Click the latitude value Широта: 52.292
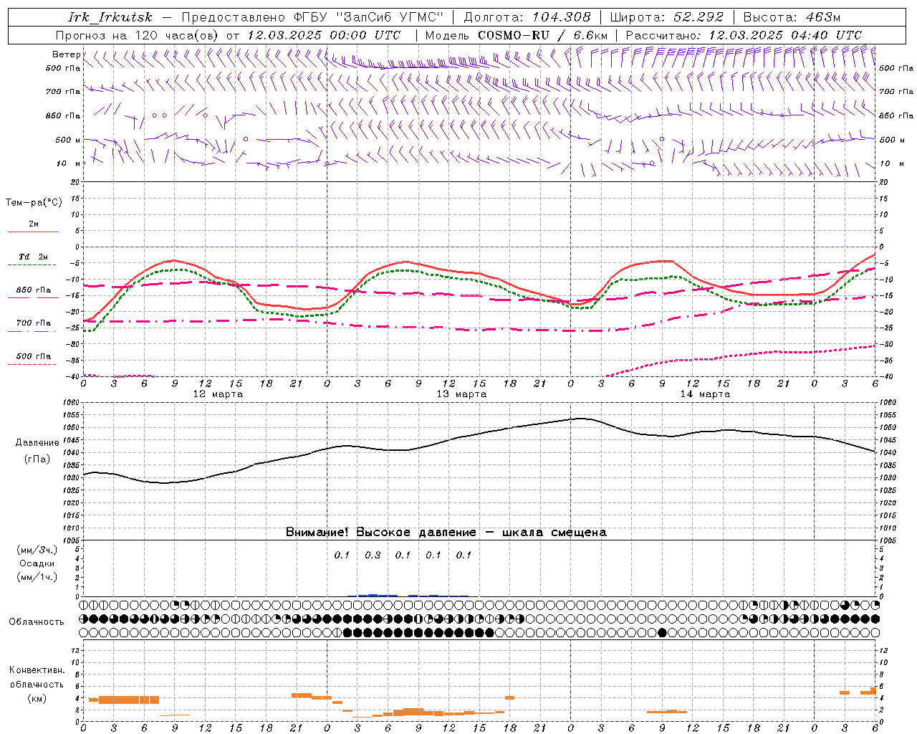The width and height of the screenshot is (917, 734). tap(667, 17)
